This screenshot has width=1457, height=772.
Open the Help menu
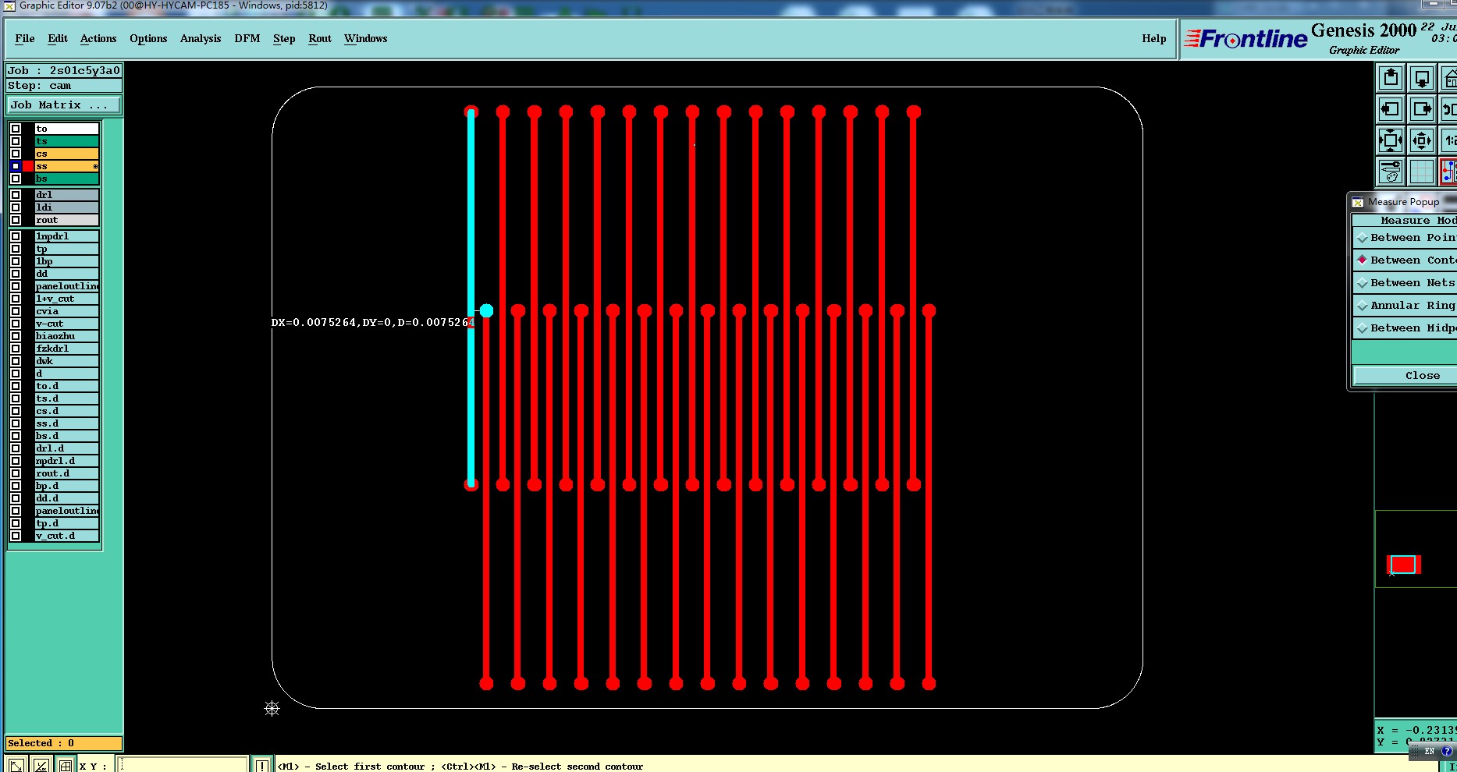1154,38
